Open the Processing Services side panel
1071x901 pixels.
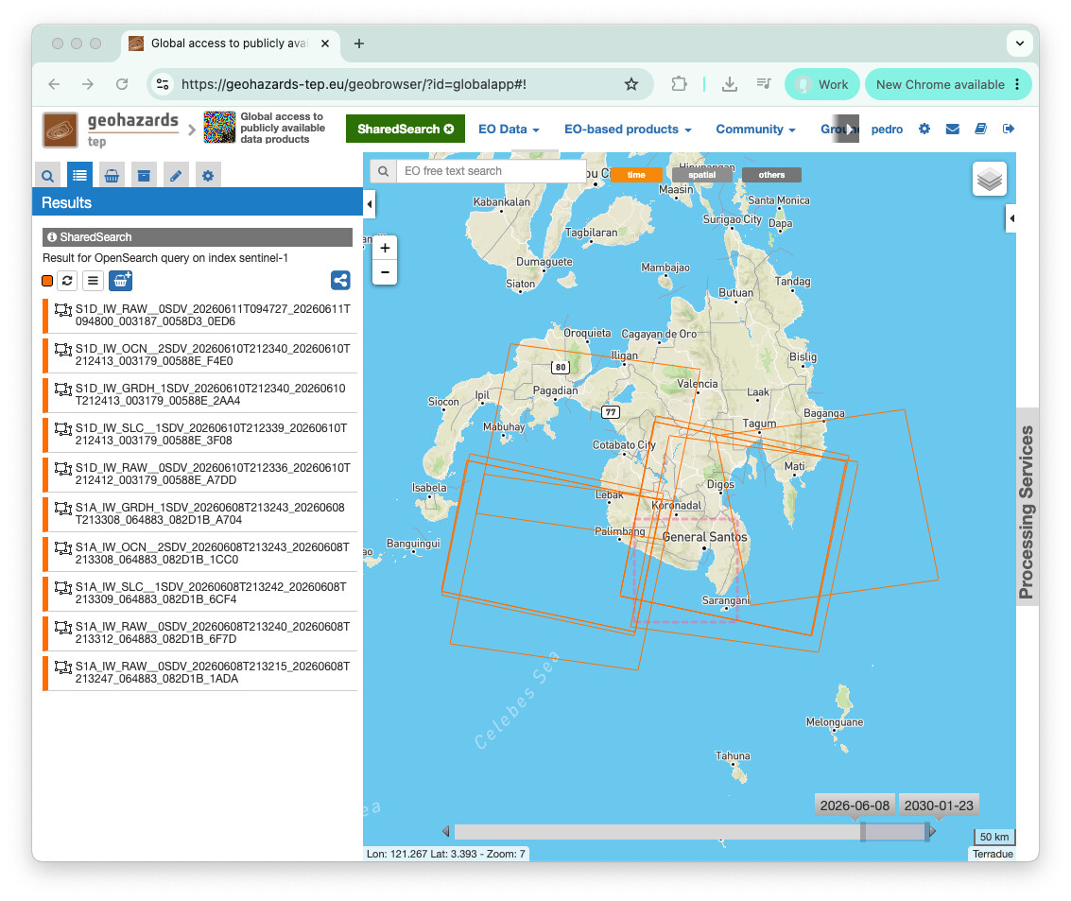1027,506
